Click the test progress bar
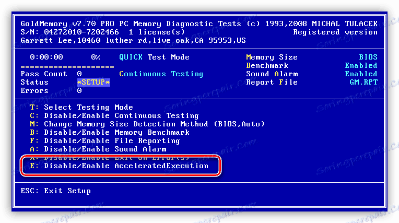Screen dimensions: 399x223 pyautogui.click(x=67, y=67)
